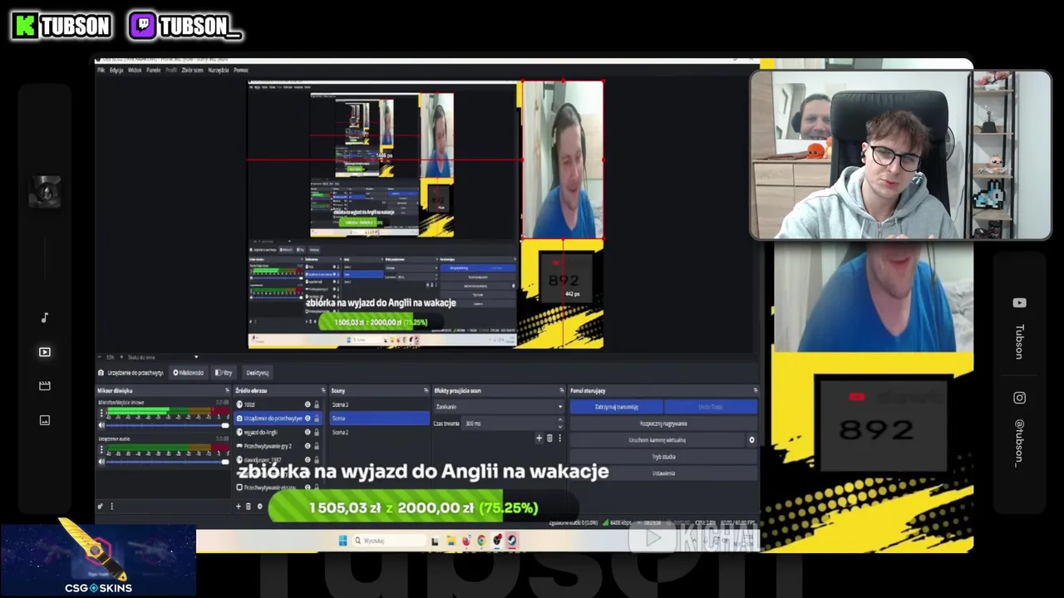Undock the Mikser dźwięku panel
Screen dimensions: 1064x598
pyautogui.click(x=227, y=390)
